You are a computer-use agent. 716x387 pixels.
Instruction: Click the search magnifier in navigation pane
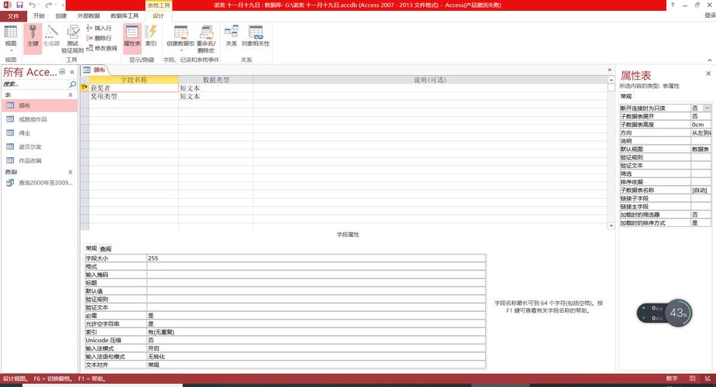click(73, 84)
